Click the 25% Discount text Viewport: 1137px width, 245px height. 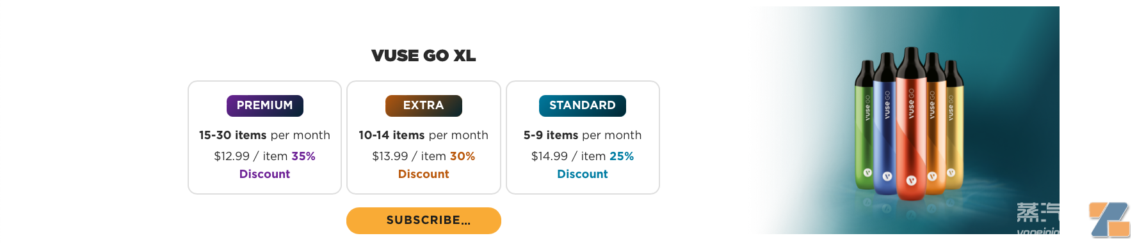pos(595,165)
